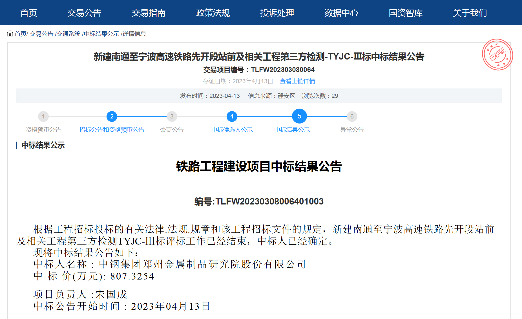Click the red 已存证 certification stamp
This screenshot has width=522, height=319.
click(x=497, y=54)
